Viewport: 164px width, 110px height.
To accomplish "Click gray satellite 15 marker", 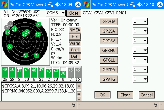I will tap(10, 24).
